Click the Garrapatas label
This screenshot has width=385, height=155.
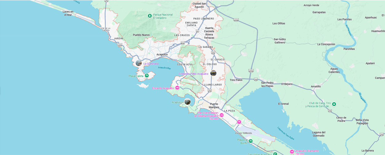tap(319, 12)
